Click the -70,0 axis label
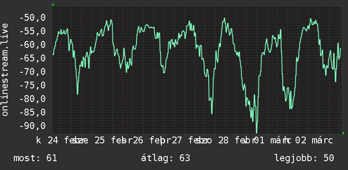Image resolution: width=348 pixels, height=170 pixels. (33, 72)
